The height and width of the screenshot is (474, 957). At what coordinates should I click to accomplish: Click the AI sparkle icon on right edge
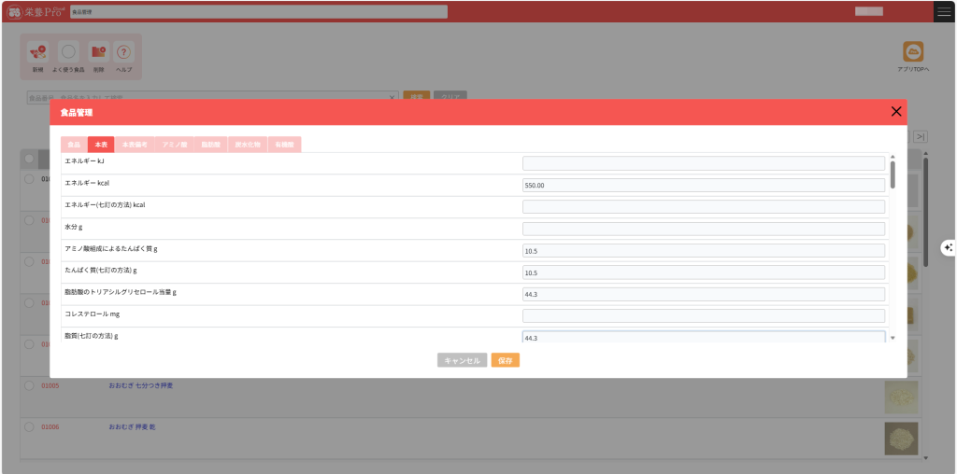coord(948,247)
